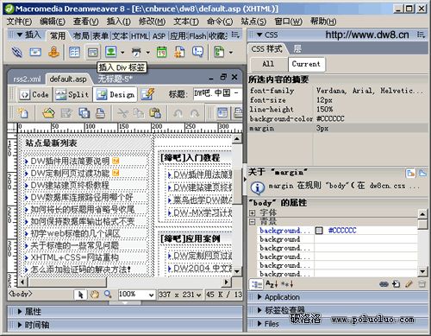The width and height of the screenshot is (431, 336).
Task: Click the All button in CSS panel
Action: point(269,64)
